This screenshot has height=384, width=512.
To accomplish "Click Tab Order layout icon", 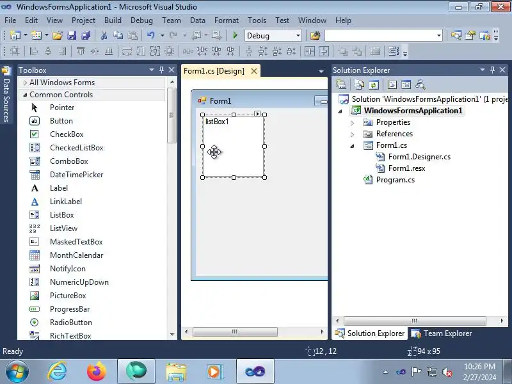I will pyautogui.click(x=394, y=51).
